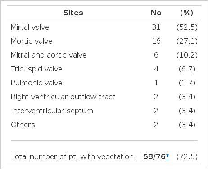Select the Mortic valve row label
Screen dimensions: 208x169
click(32, 41)
